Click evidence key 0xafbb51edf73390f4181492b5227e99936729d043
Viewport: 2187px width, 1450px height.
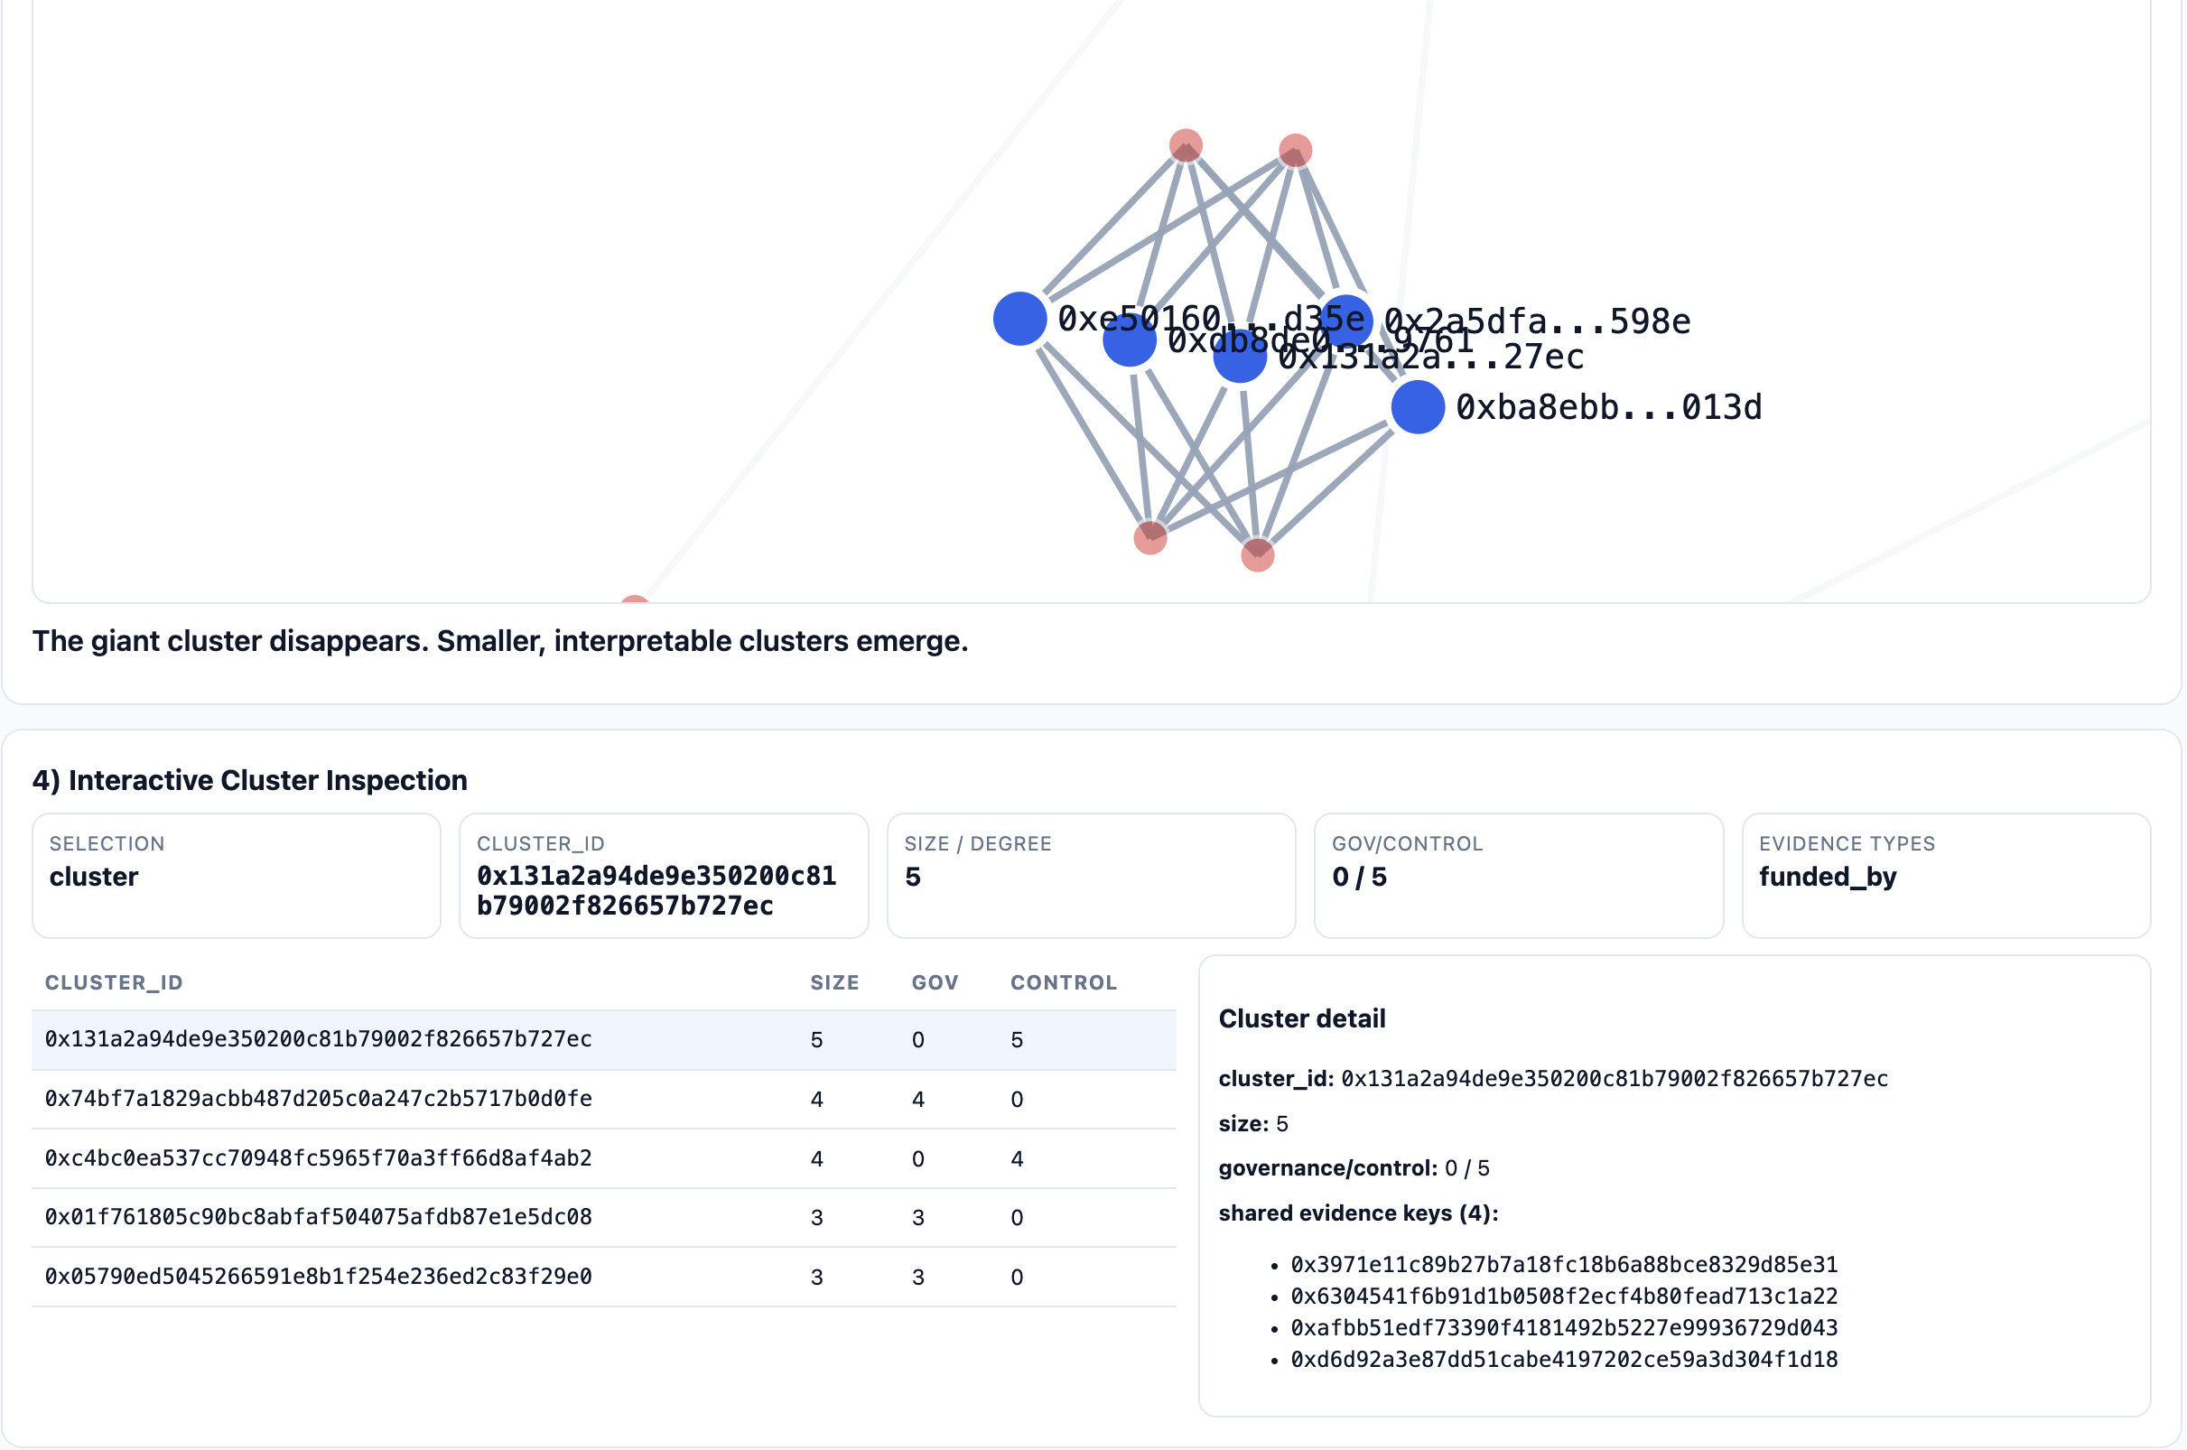coord(1564,1328)
